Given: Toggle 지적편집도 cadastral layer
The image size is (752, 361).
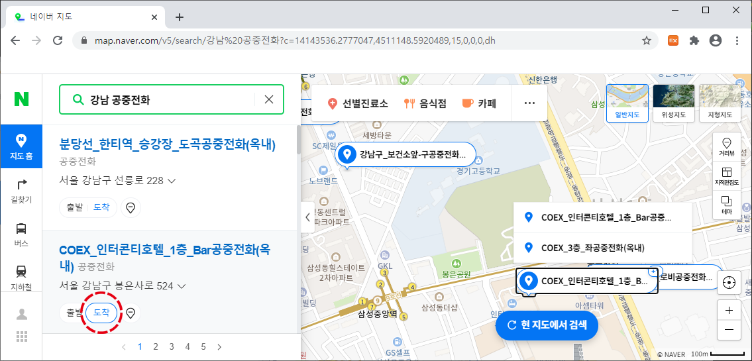Looking at the screenshot, I should [726, 176].
